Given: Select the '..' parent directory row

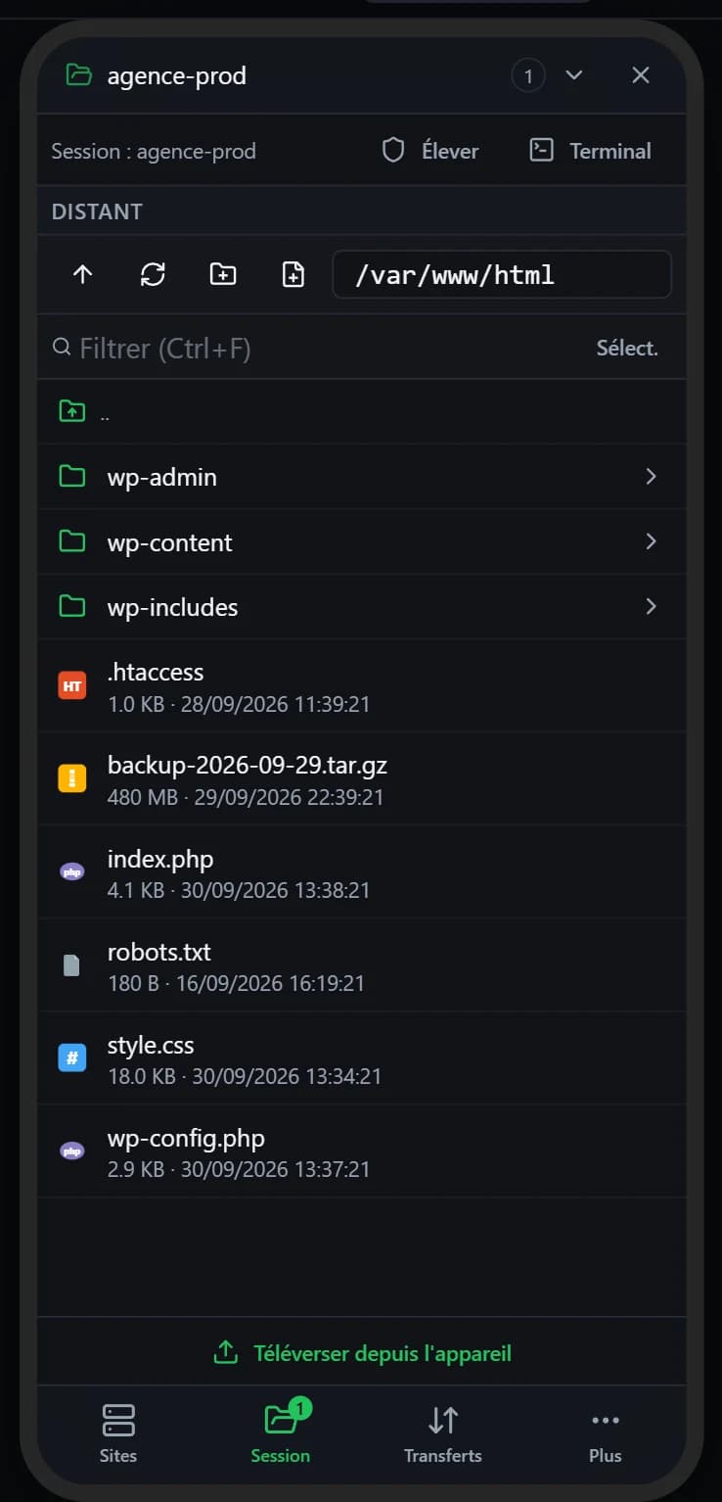Looking at the screenshot, I should tap(362, 411).
